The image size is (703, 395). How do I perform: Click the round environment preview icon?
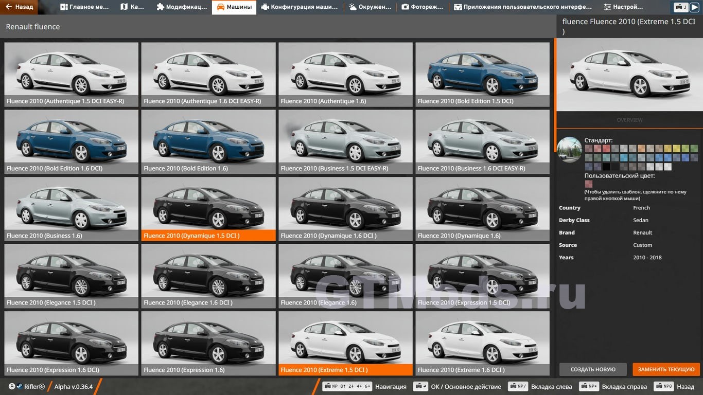click(x=569, y=150)
